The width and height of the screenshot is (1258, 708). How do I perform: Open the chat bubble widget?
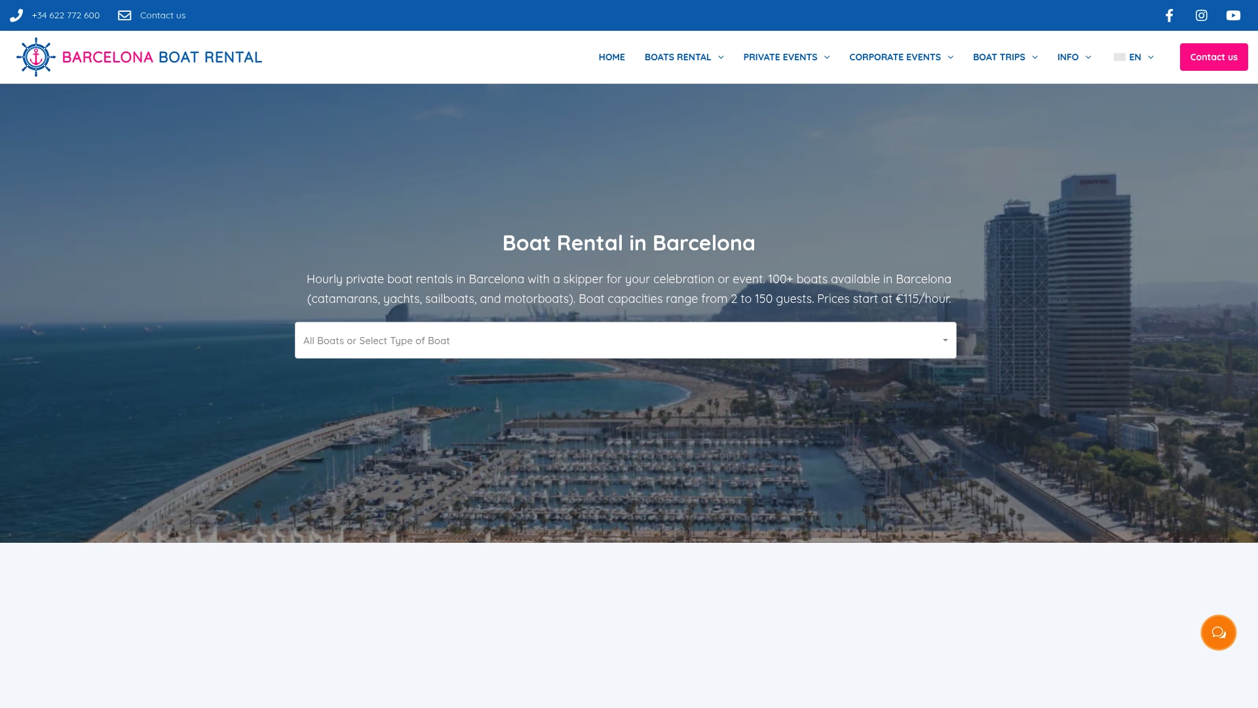(1217, 632)
